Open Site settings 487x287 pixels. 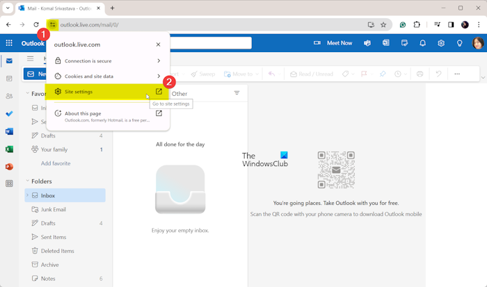[108, 92]
